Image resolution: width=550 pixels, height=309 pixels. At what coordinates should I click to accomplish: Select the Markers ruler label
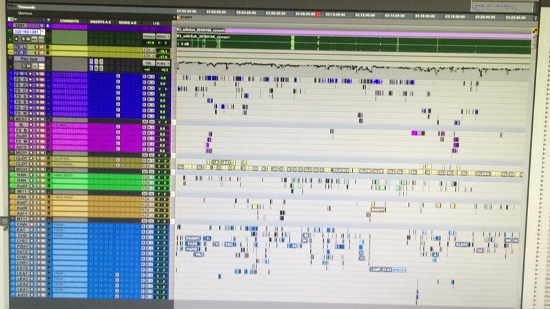pyautogui.click(x=25, y=13)
